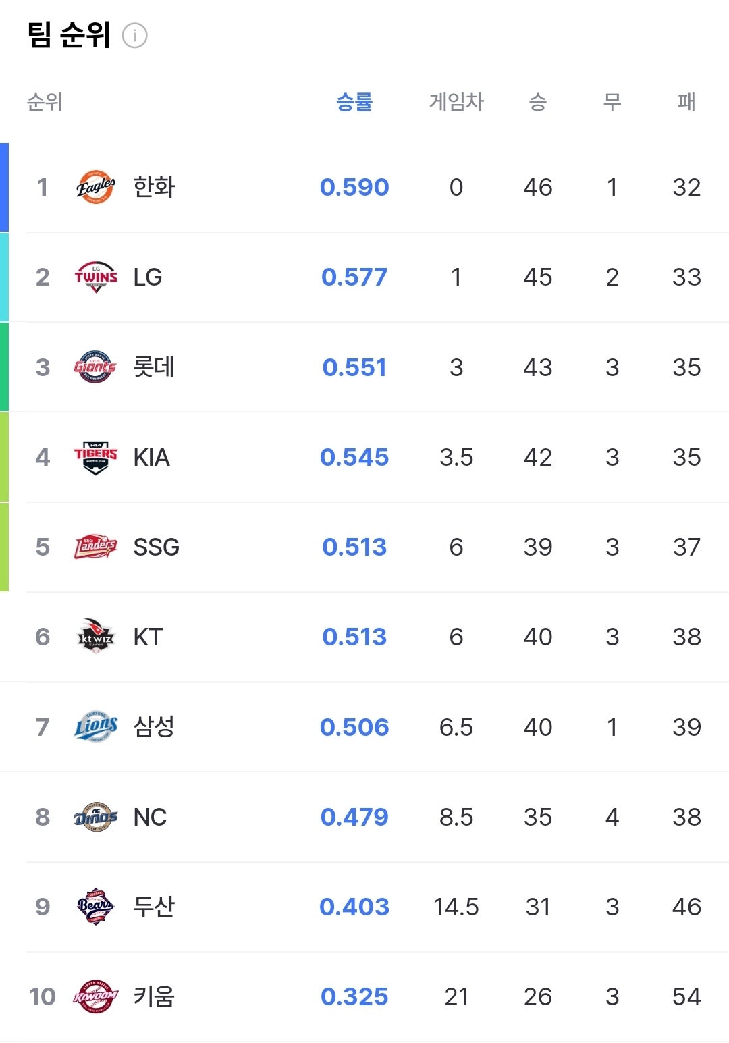Select the LG Twins team logo

point(95,277)
